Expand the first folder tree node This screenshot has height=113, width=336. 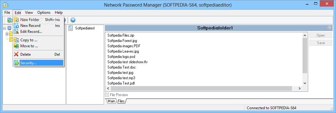tap(7, 34)
